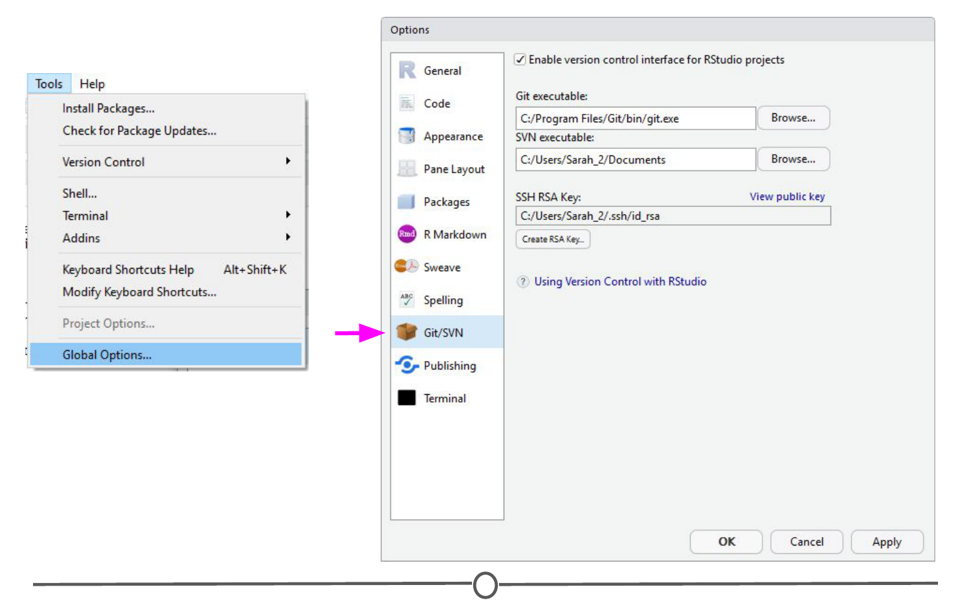The height and width of the screenshot is (607, 971).
Task: Click the Sweave icon
Action: point(407,267)
